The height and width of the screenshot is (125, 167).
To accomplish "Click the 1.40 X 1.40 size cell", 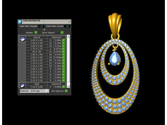I will pyautogui.click(x=37, y=40).
